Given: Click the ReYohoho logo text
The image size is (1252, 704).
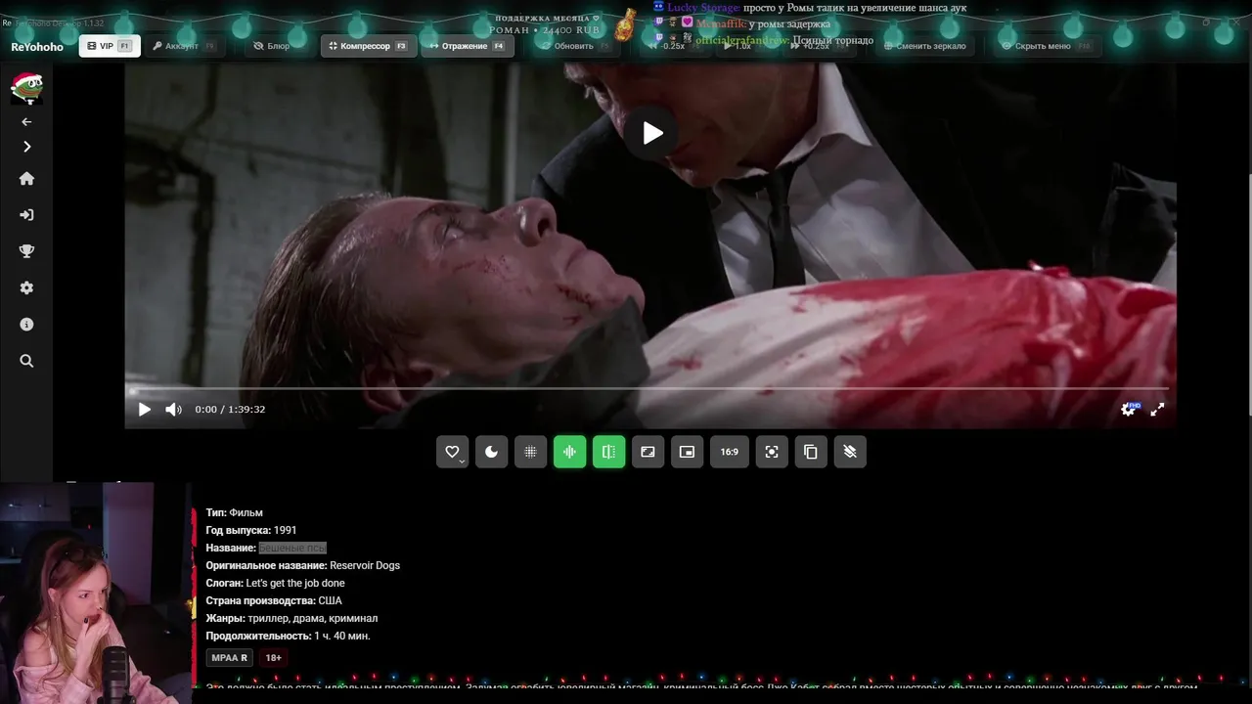Looking at the screenshot, I should 37,47.
